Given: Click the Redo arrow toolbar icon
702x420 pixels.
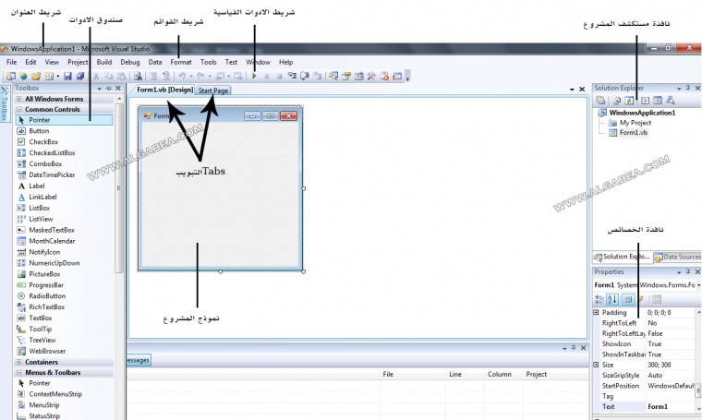Looking at the screenshot, I should tap(200, 76).
